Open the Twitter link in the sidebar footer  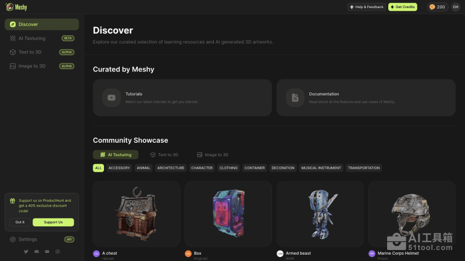(26, 251)
